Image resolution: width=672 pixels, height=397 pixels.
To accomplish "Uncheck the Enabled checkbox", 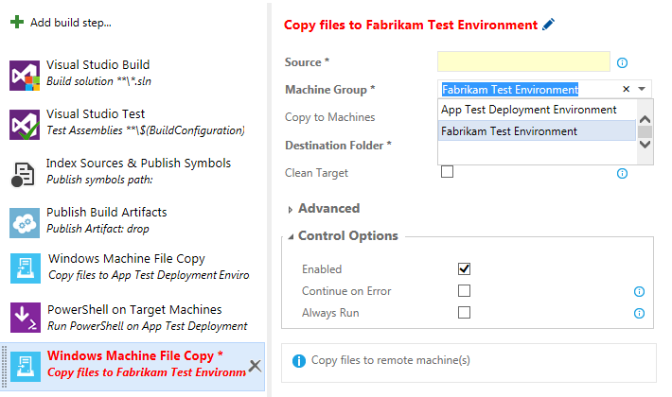I will point(464,269).
